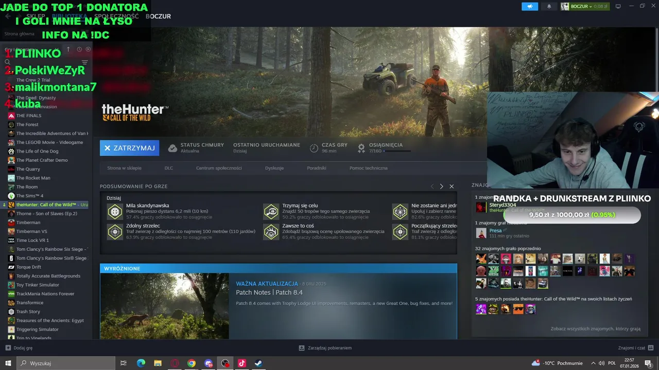Open Pomoc techniczna
This screenshot has height=370, width=659.
pyautogui.click(x=369, y=168)
